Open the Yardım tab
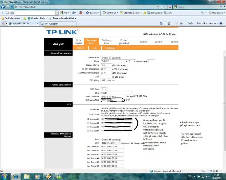This screenshot has height=180, width=226. (174, 42)
